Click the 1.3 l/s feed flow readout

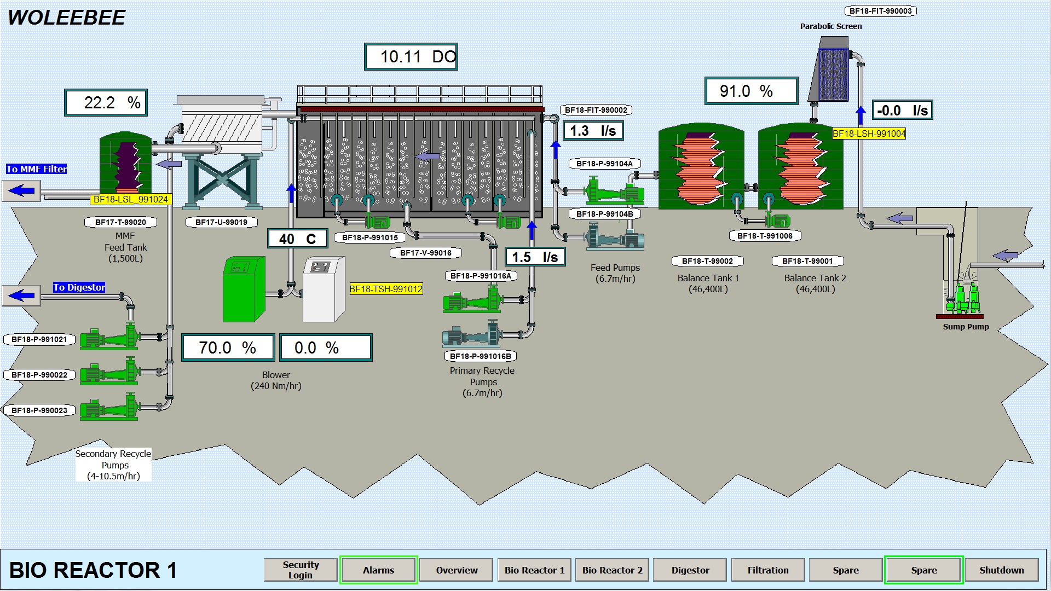[593, 131]
